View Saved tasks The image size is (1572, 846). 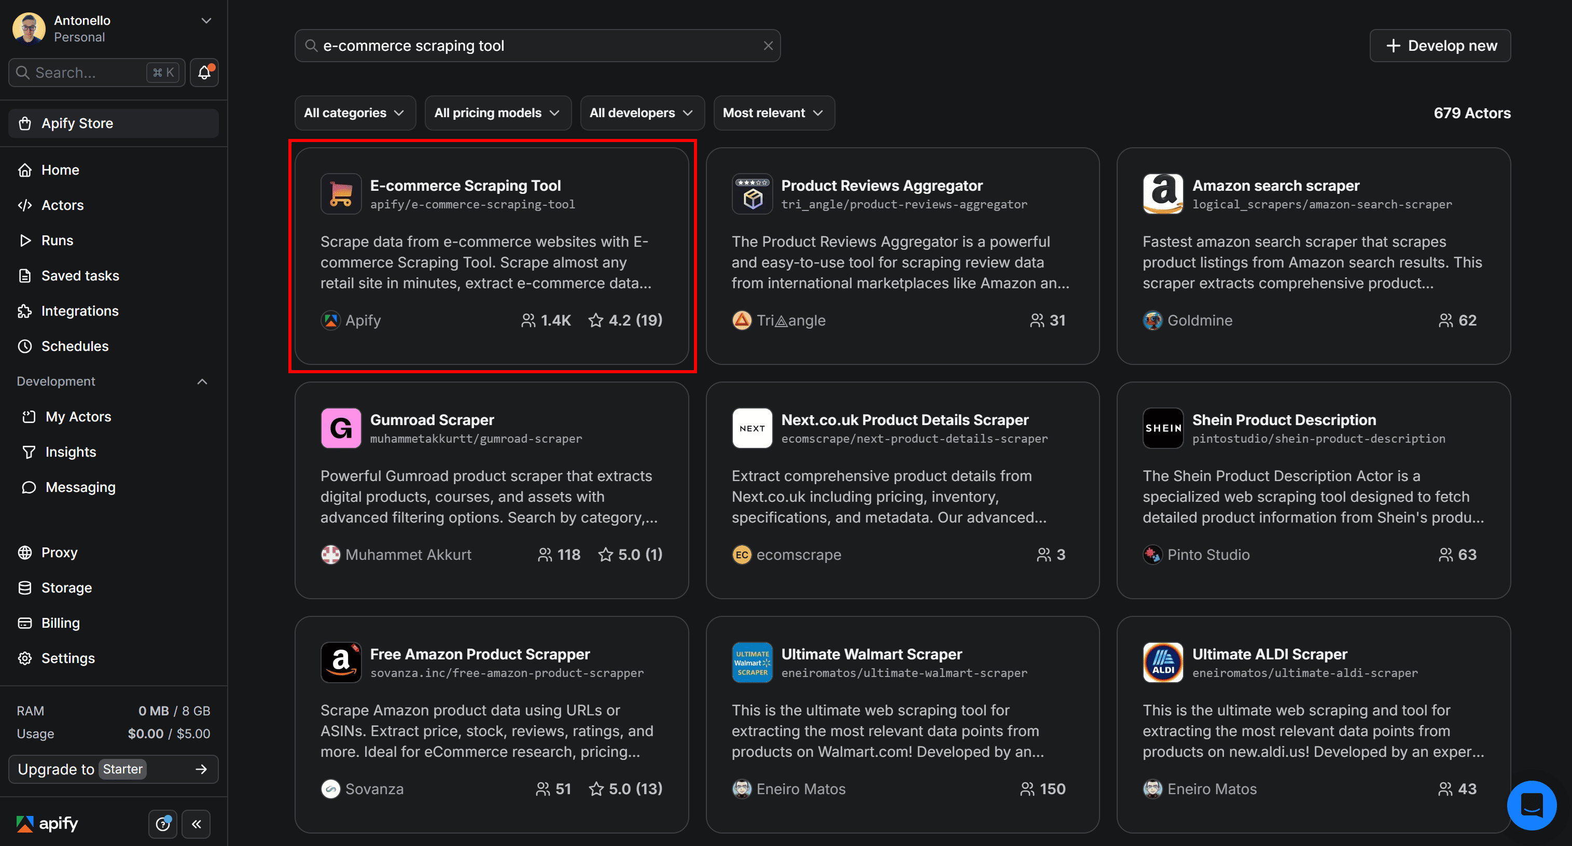click(x=80, y=275)
